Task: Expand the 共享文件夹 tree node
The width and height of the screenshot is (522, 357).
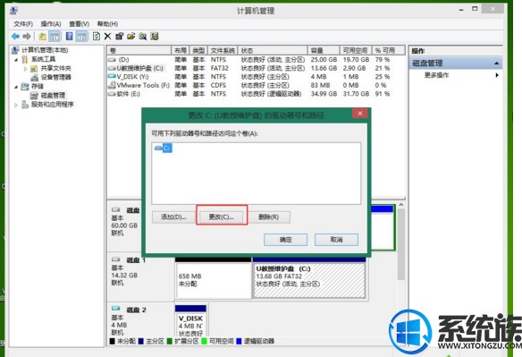Action: tap(25, 69)
